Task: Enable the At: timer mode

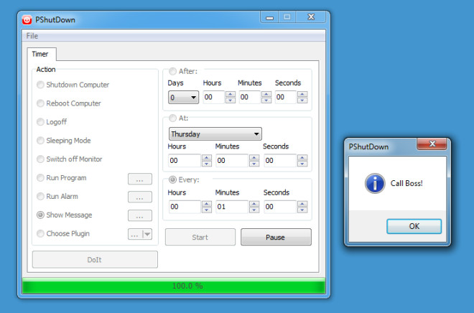Action: click(172, 118)
